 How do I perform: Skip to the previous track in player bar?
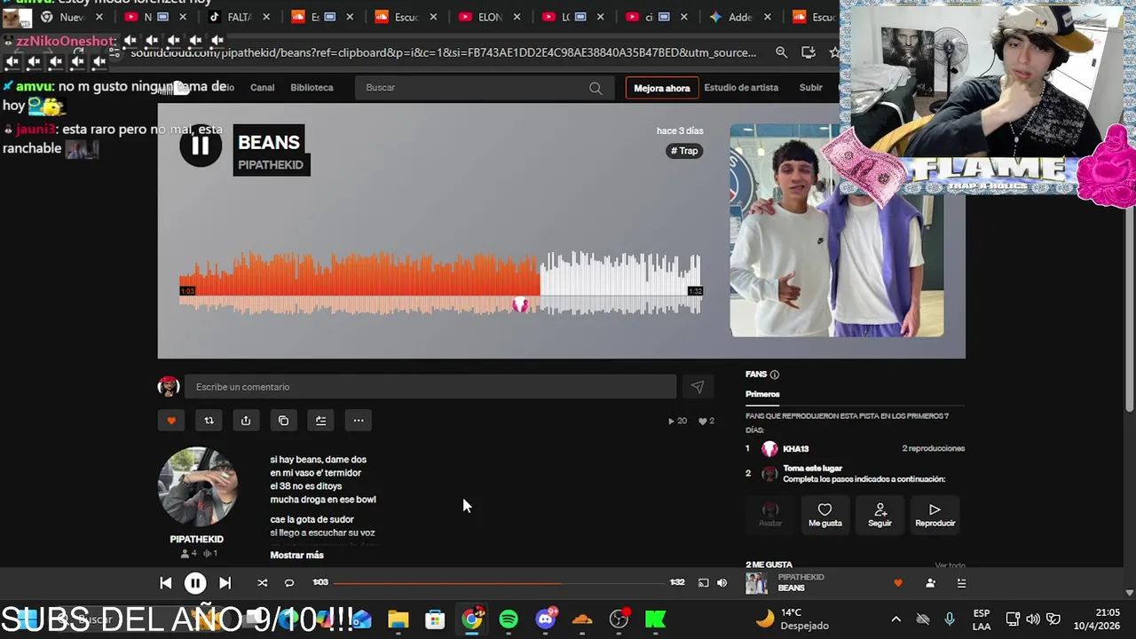(166, 583)
